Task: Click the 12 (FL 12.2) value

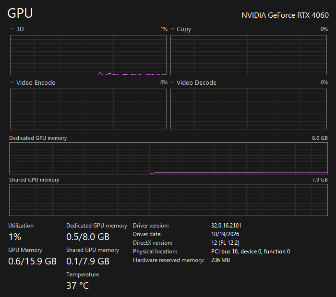Action: pyautogui.click(x=225, y=243)
